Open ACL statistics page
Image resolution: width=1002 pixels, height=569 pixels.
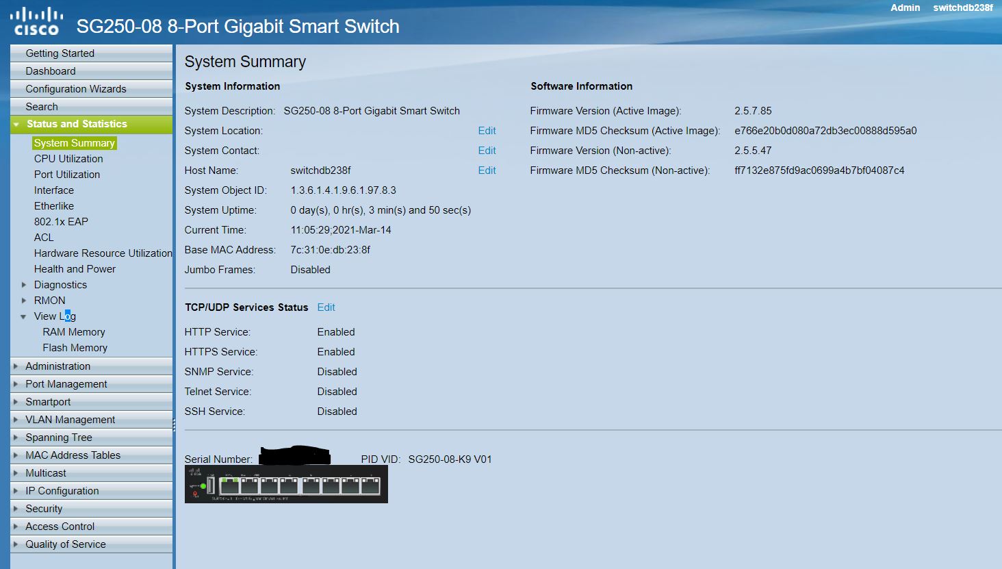44,238
